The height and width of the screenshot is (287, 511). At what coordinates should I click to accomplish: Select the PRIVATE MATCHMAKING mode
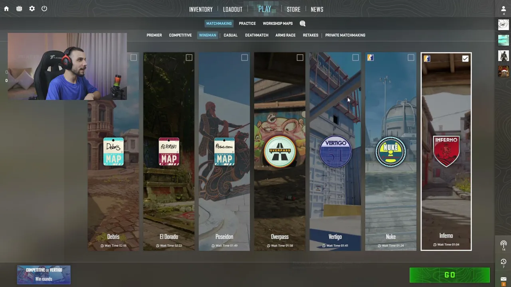click(345, 35)
